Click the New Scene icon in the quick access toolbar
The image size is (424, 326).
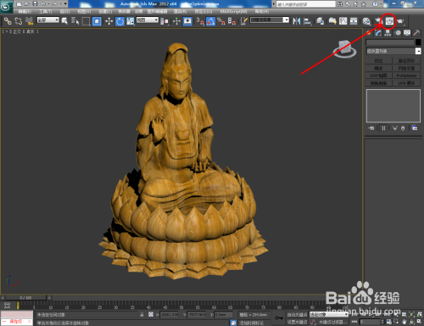pyautogui.click(x=19, y=4)
